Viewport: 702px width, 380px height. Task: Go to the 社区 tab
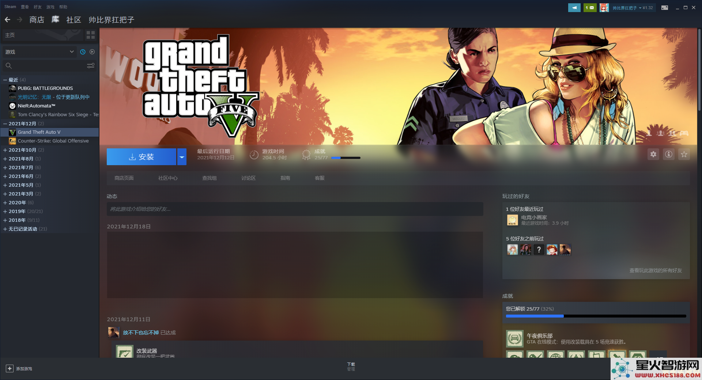pos(73,20)
